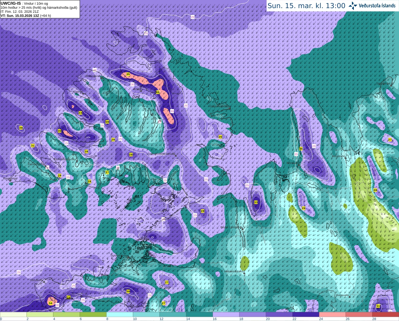The width and height of the screenshot is (399, 321).
Task: Click the 14 to 16 dark teal swatch
Action: tap(200, 314)
